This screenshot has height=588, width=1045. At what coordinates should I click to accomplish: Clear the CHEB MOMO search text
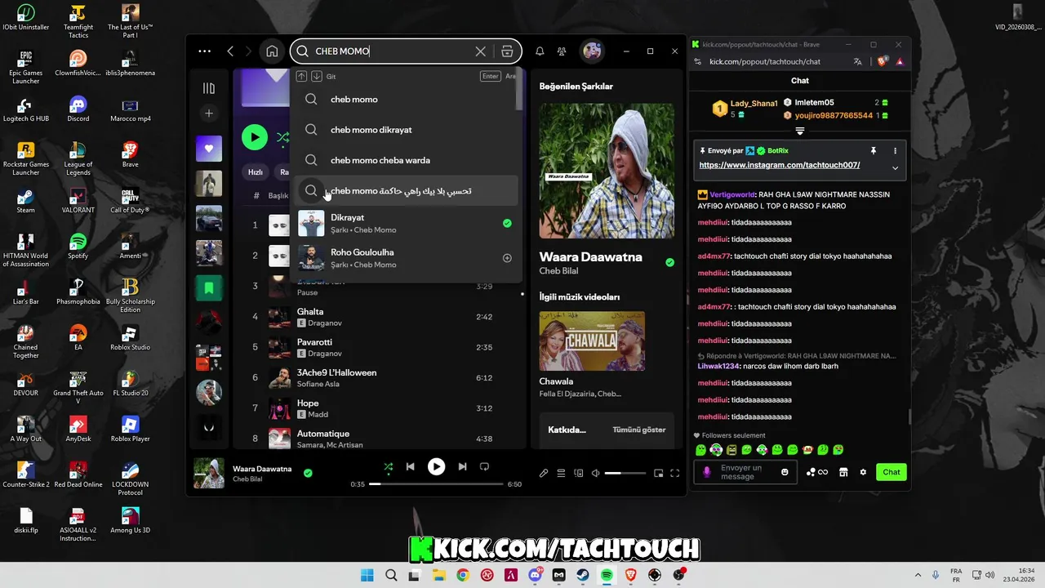click(480, 51)
